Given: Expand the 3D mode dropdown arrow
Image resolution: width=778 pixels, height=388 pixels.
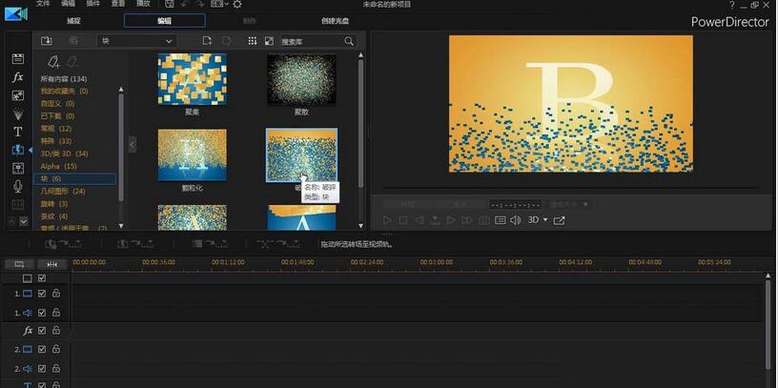Looking at the screenshot, I should [545, 220].
